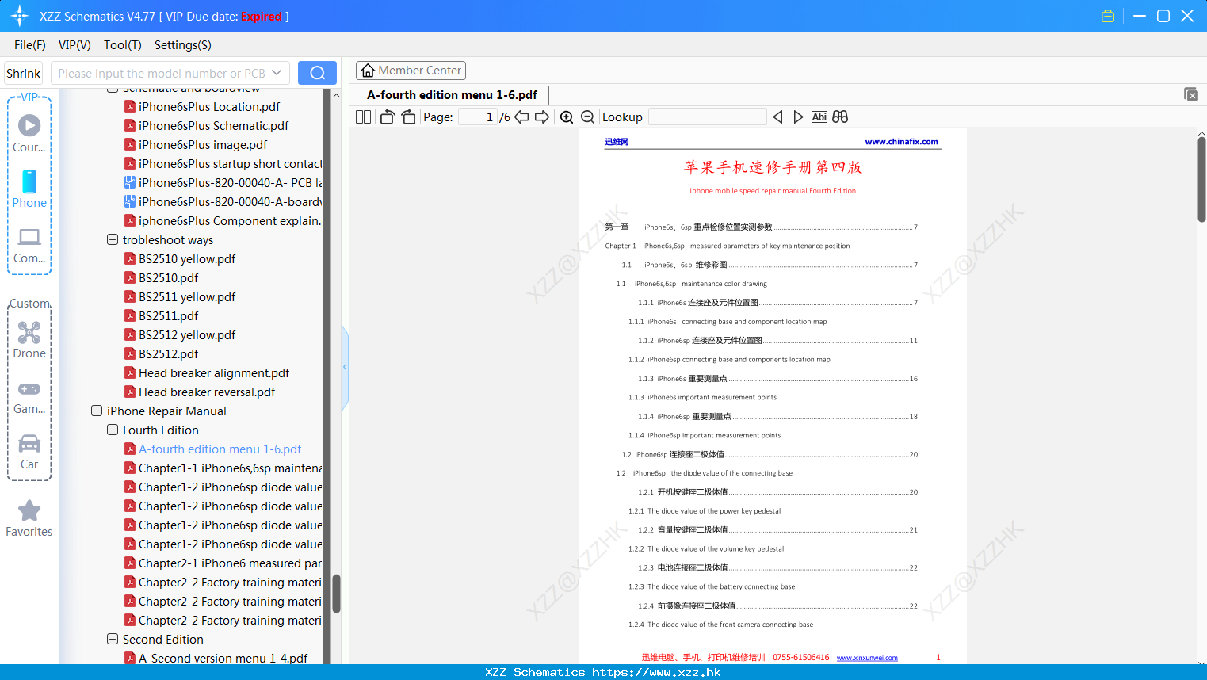
Task: Open the Courses sidebar section
Action: 29,133
